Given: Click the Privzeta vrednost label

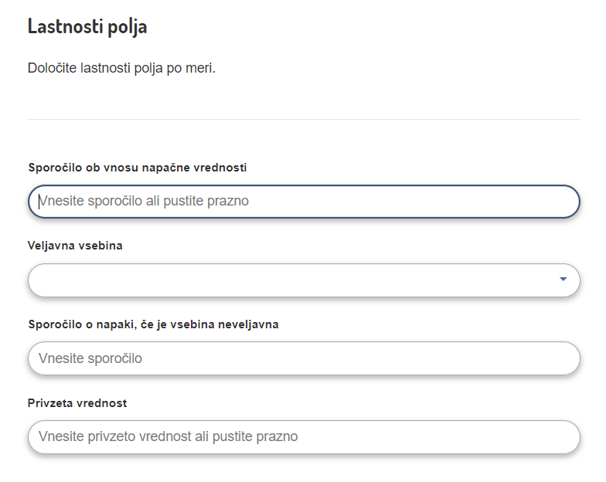Looking at the screenshot, I should point(77,403).
